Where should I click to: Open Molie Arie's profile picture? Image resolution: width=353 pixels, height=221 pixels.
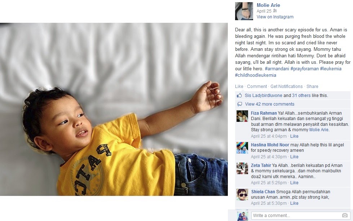coord(244,11)
